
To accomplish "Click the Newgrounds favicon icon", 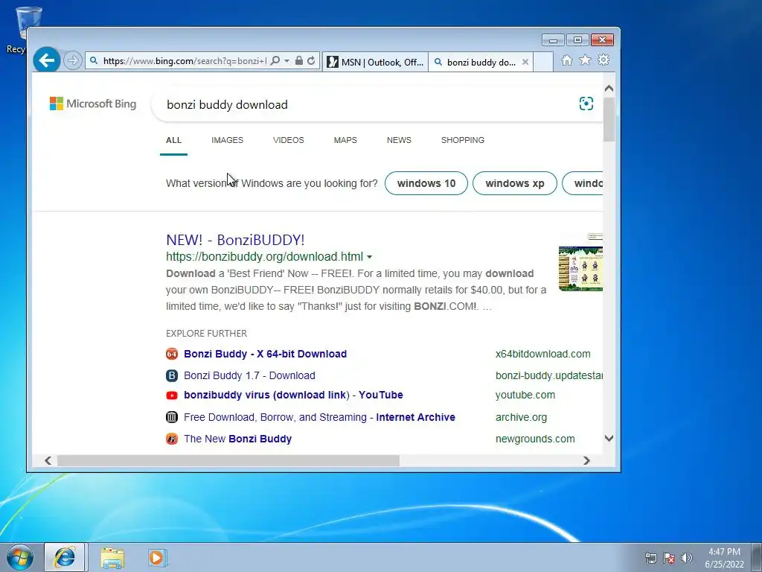I will (172, 439).
